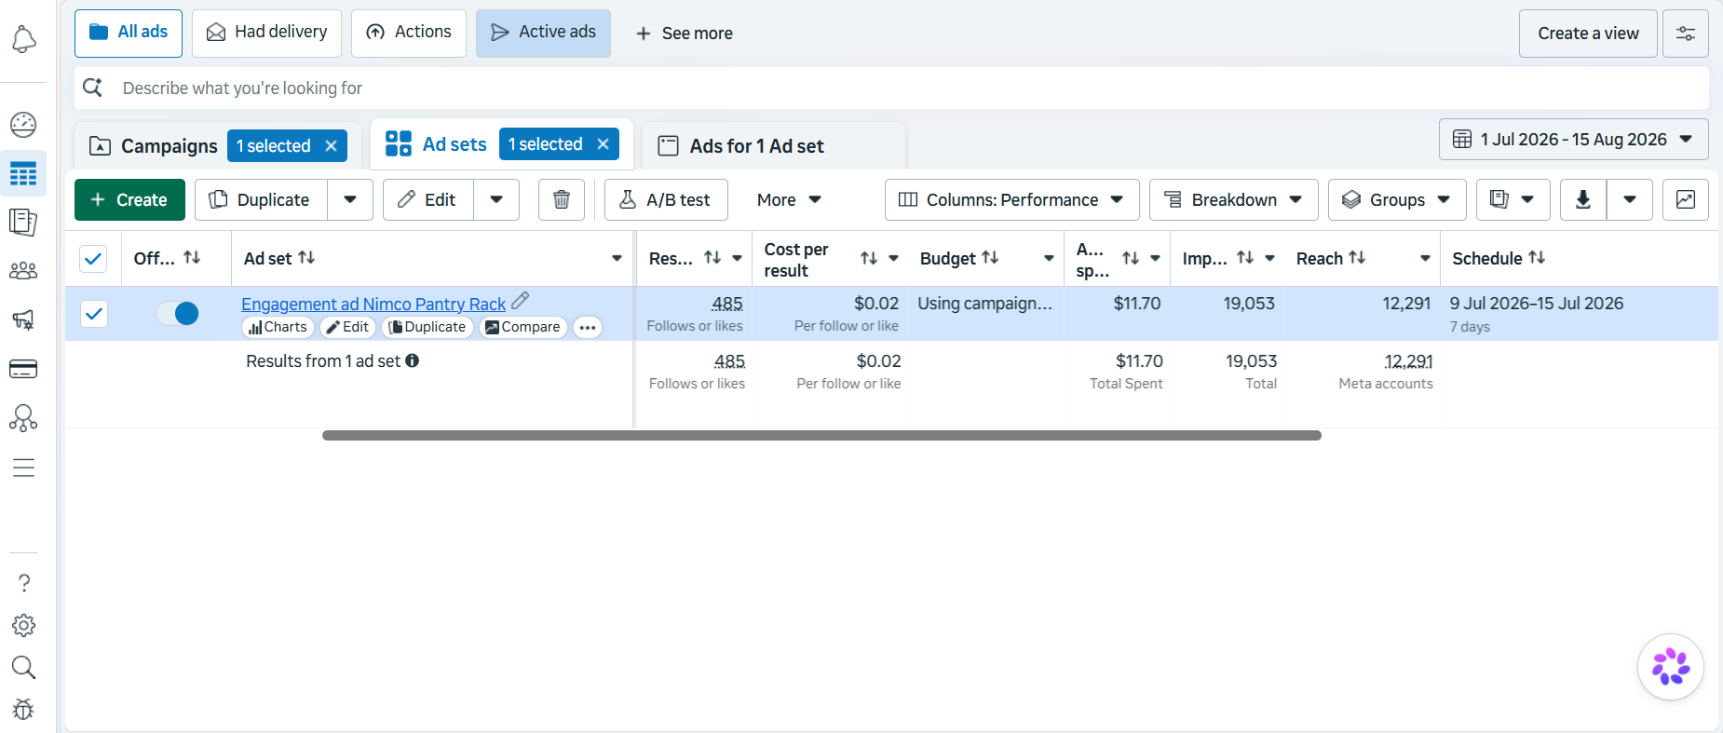Toggle the select-all header checkbox
1723x733 pixels.
[x=93, y=258]
